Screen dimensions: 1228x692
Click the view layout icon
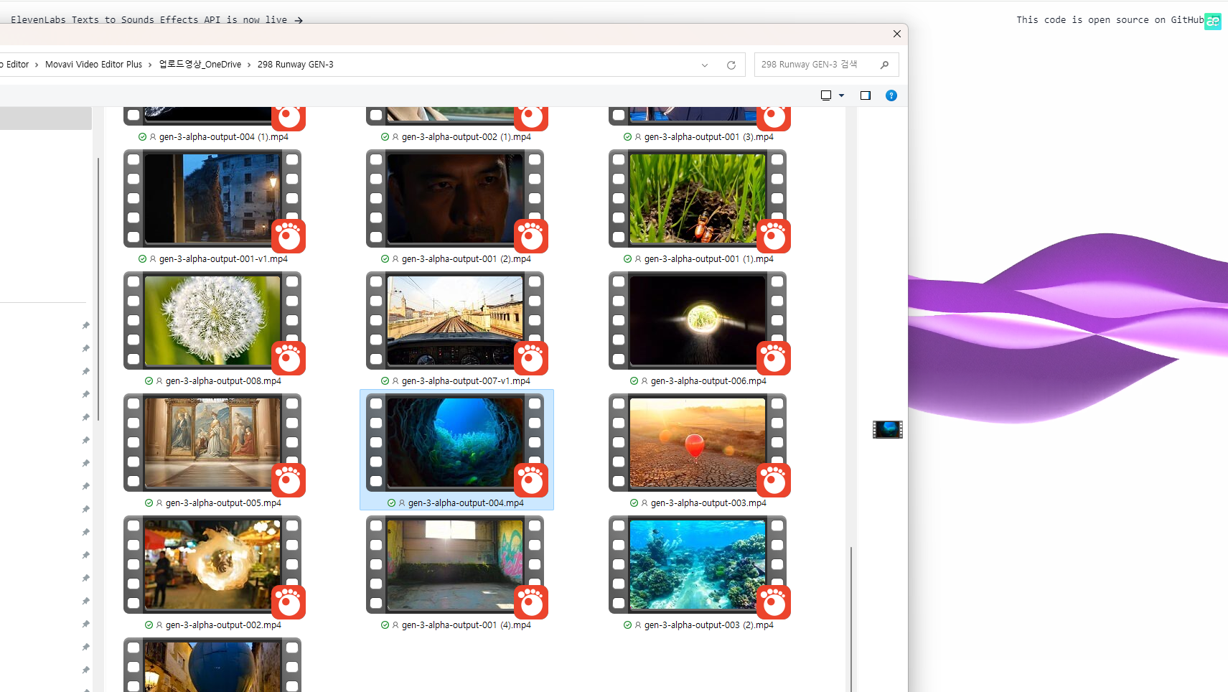click(x=826, y=95)
